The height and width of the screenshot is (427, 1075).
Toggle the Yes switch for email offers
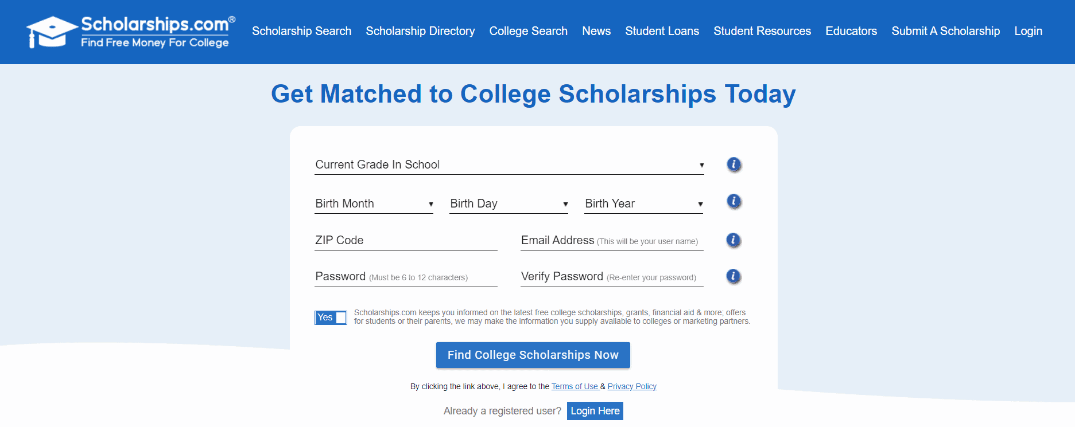click(x=331, y=318)
